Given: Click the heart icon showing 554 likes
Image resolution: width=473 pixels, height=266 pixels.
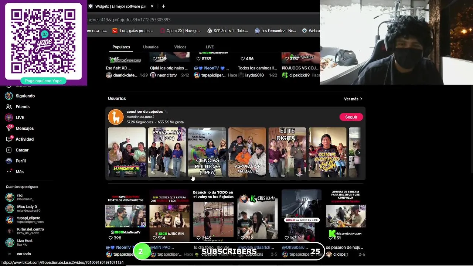Looking at the screenshot, I should pos(154,238).
